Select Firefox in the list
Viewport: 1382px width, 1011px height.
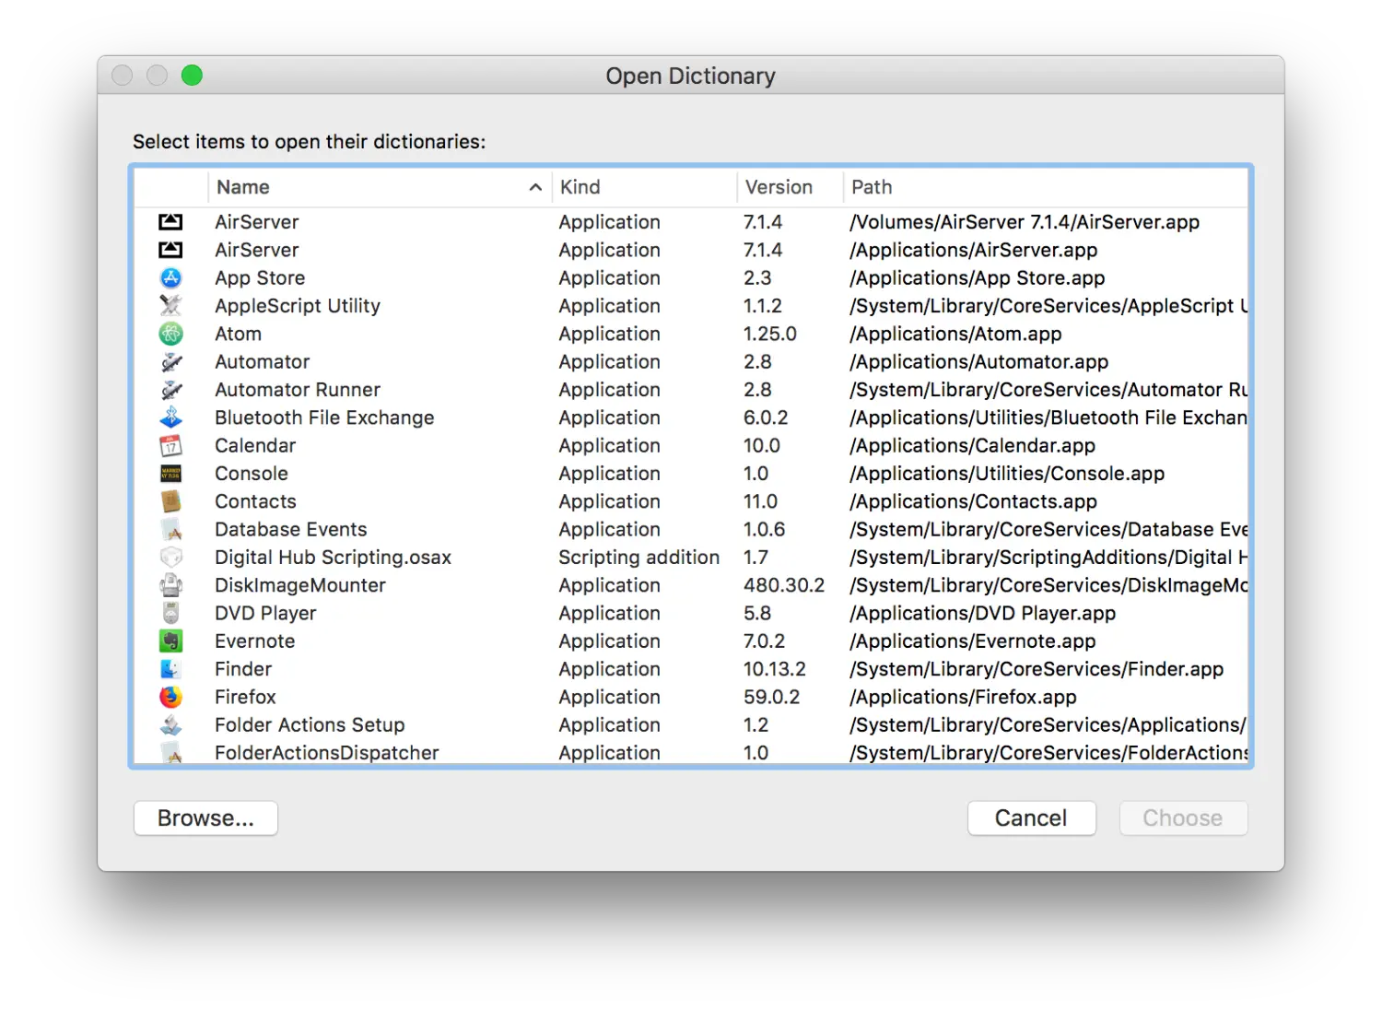tap(245, 697)
